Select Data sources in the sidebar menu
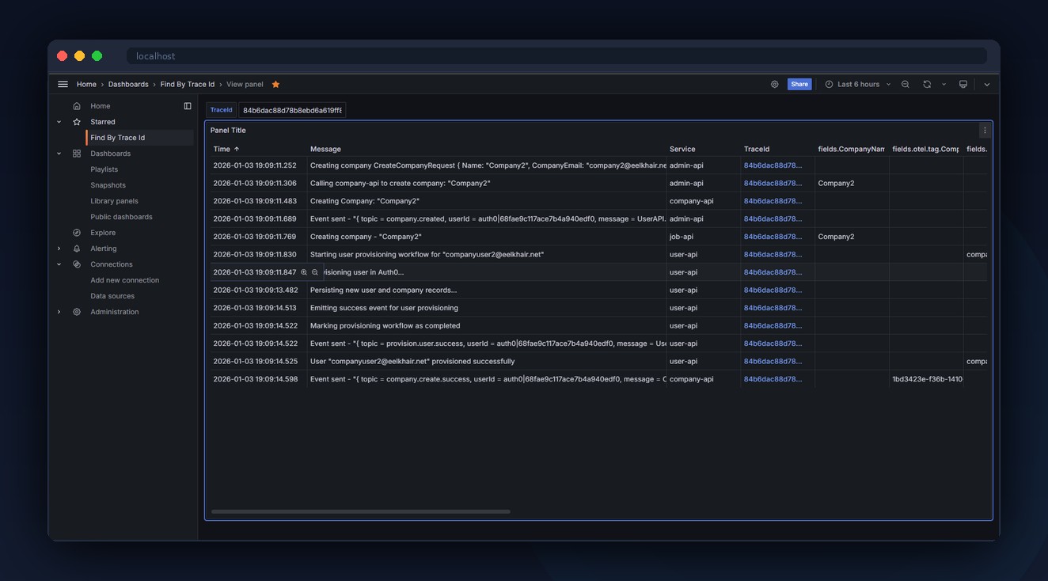The image size is (1048, 581). click(112, 295)
